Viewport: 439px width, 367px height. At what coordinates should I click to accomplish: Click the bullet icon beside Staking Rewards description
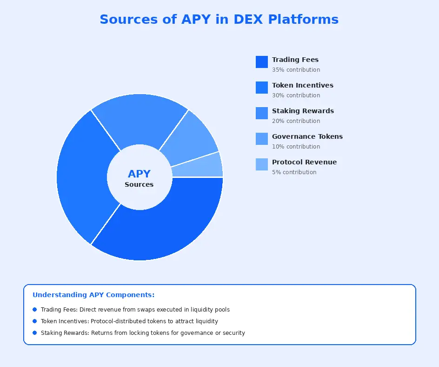coord(34,333)
